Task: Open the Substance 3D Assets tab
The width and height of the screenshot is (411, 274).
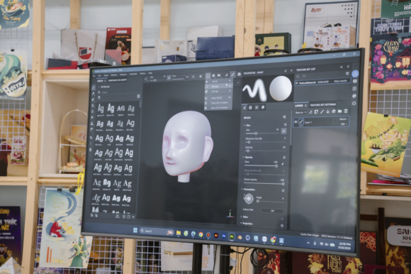Action: tap(117, 80)
